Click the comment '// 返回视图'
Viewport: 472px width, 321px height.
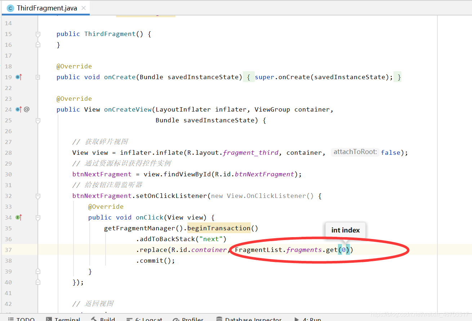click(x=93, y=304)
